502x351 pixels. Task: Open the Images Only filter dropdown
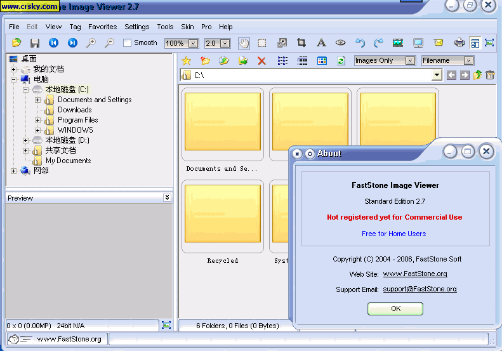click(x=407, y=61)
